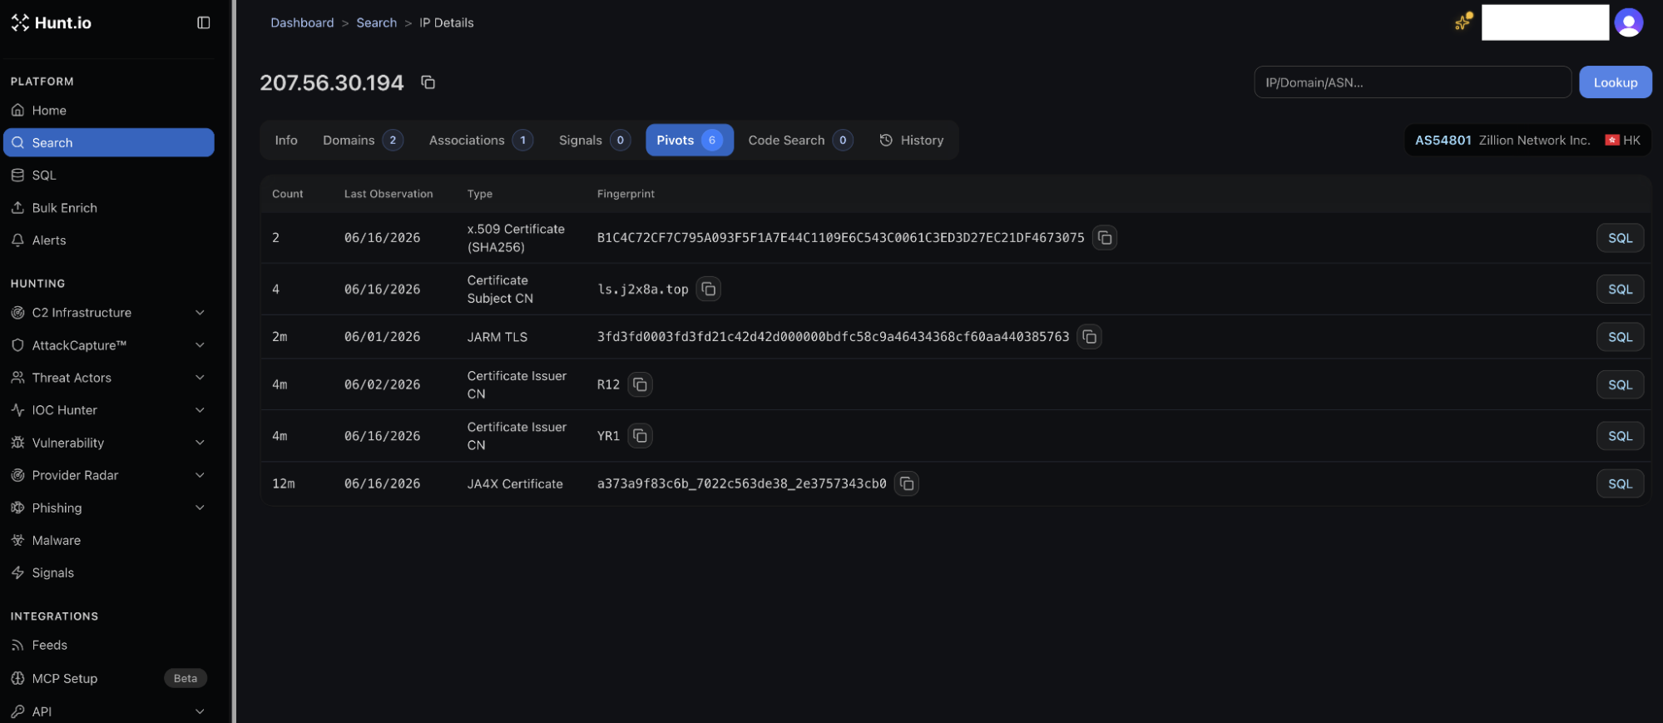Click Zillion Network Inc. text
Viewport: 1663px width, 723px height.
tap(1534, 140)
